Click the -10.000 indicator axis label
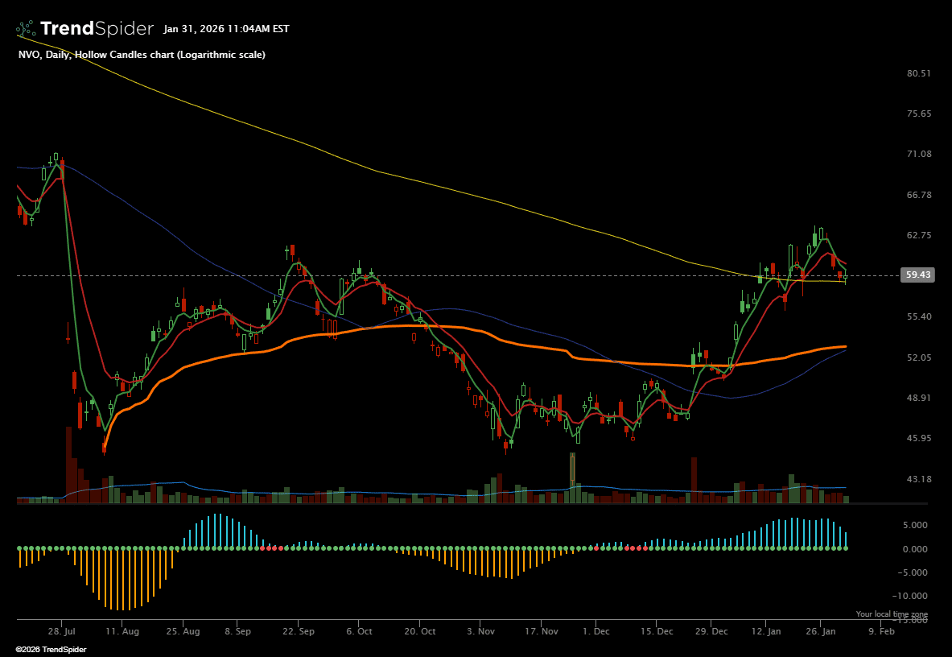952x657 pixels. (x=910, y=596)
